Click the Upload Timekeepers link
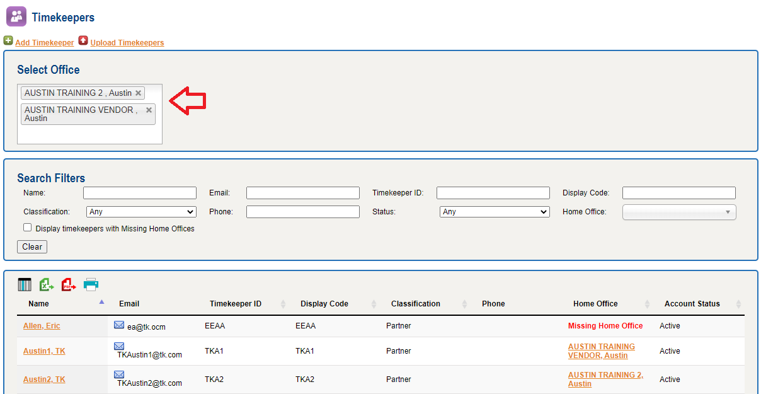This screenshot has height=394, width=761. 127,43
